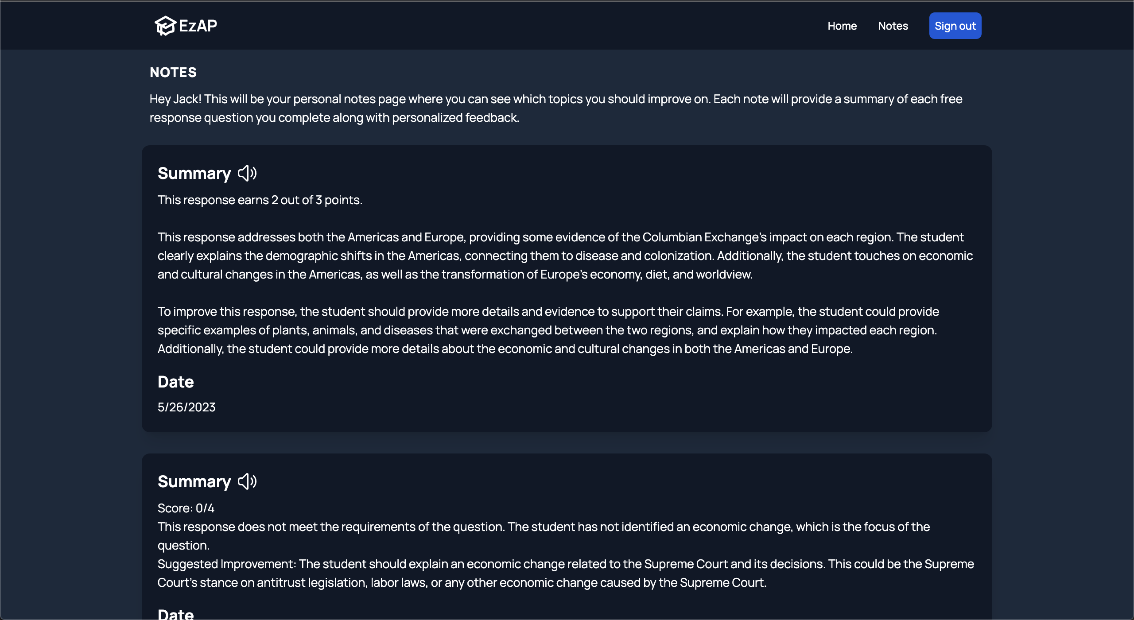Click the EzAP graduation cap logo icon
The image size is (1134, 620).
coord(165,26)
